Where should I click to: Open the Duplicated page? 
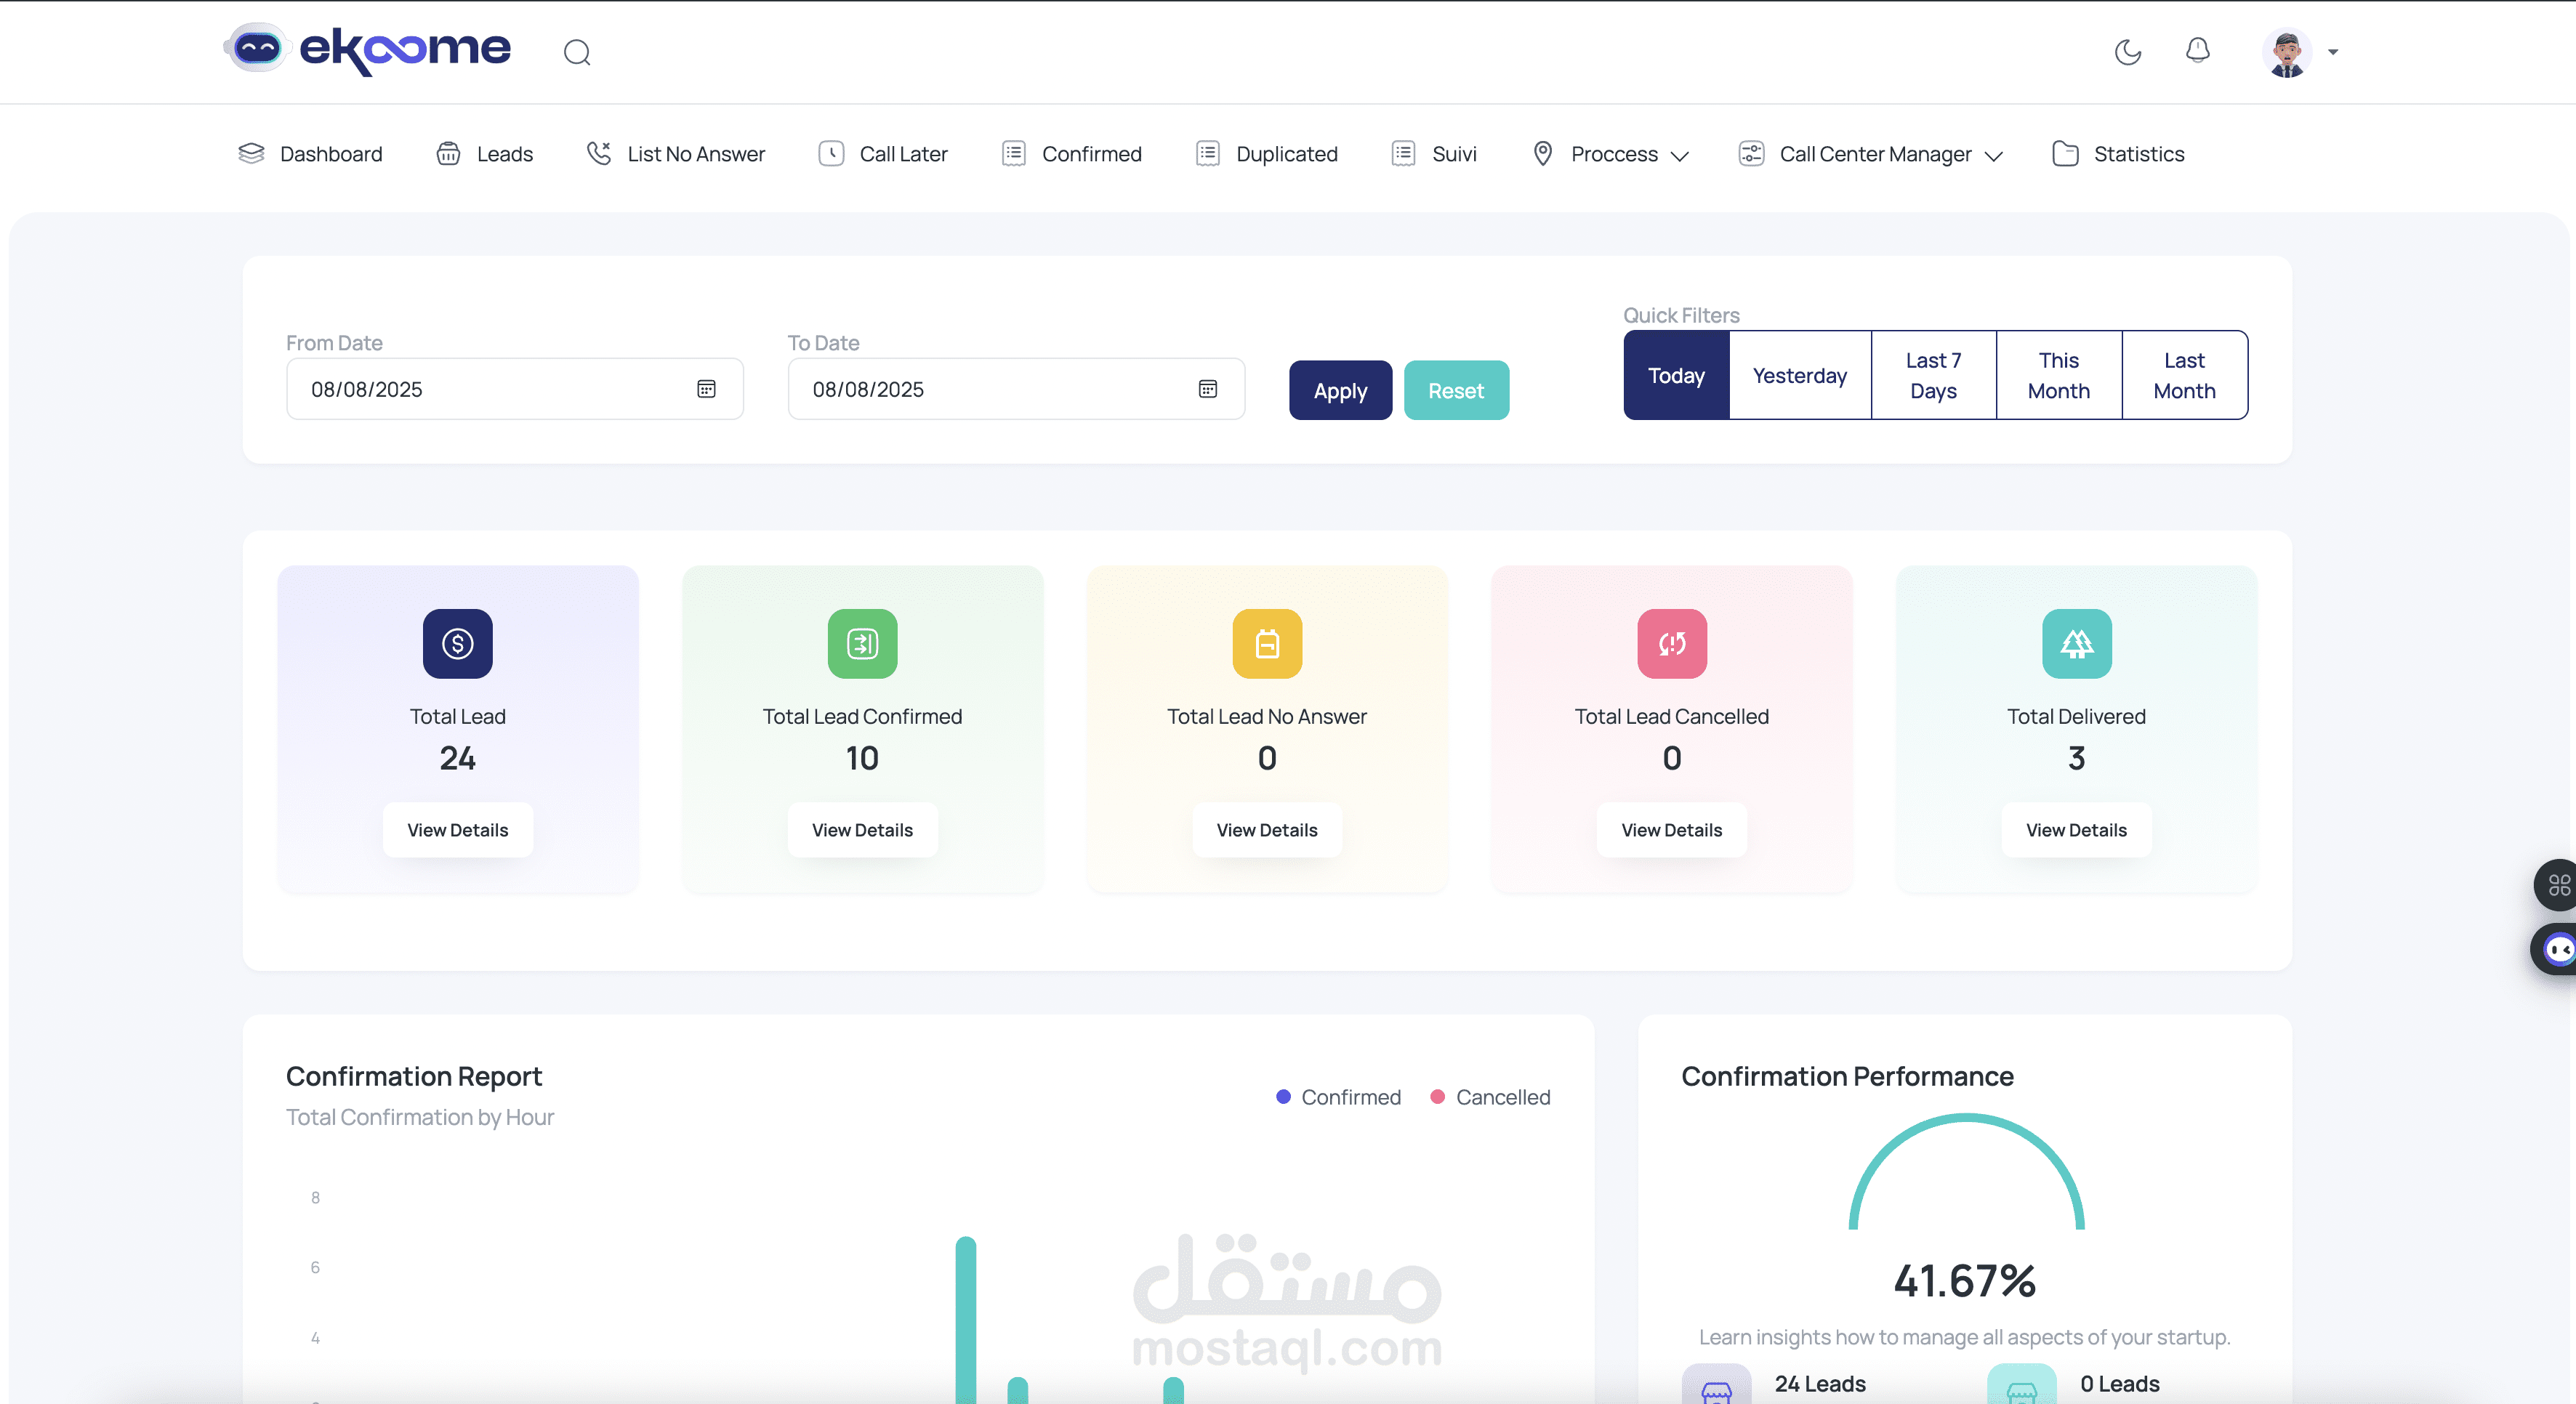pyautogui.click(x=1266, y=154)
